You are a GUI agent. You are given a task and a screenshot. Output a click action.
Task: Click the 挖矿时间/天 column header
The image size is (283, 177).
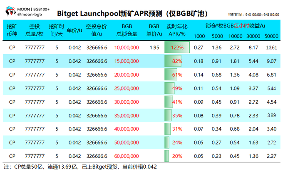point(57,30)
